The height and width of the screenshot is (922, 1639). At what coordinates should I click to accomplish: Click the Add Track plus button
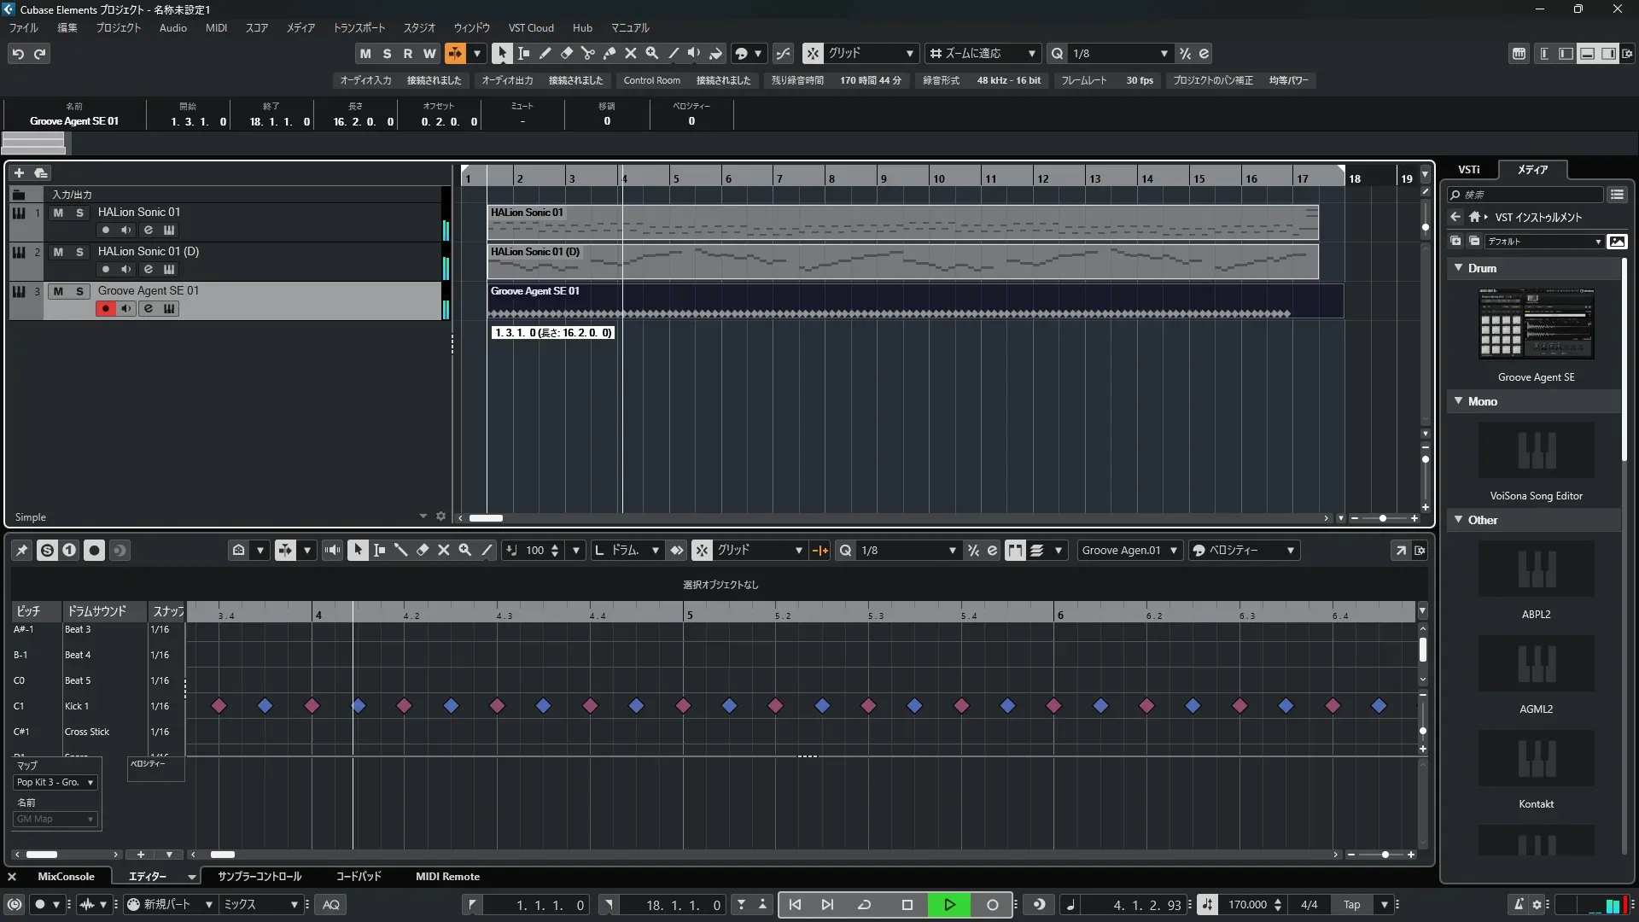19,172
